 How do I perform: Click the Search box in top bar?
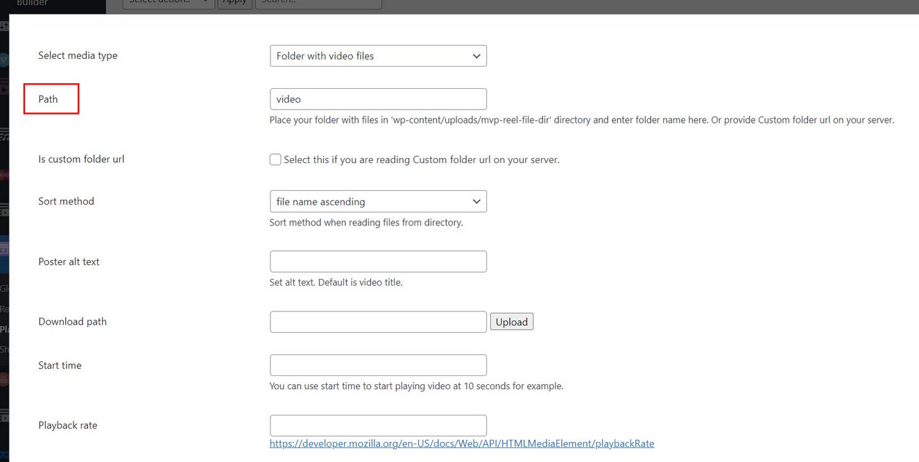(x=318, y=3)
